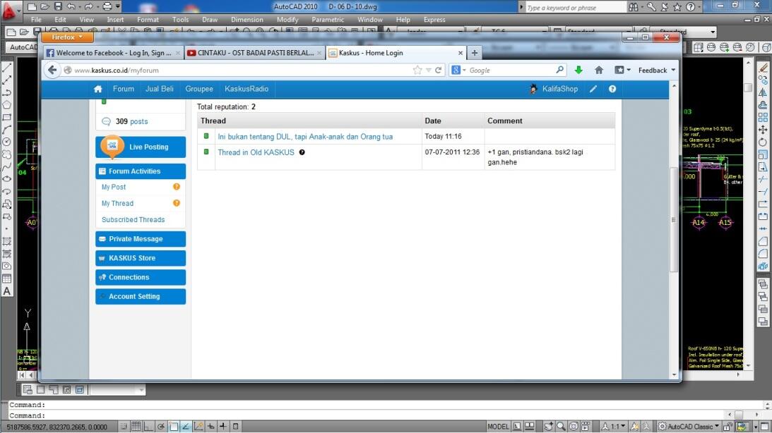
Task: Open the AutoCAD Express menu
Action: 434,20
